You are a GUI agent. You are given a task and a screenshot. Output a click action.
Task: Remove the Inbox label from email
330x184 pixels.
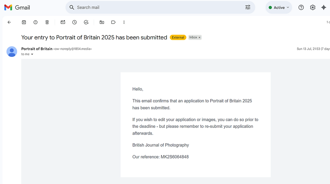click(199, 37)
